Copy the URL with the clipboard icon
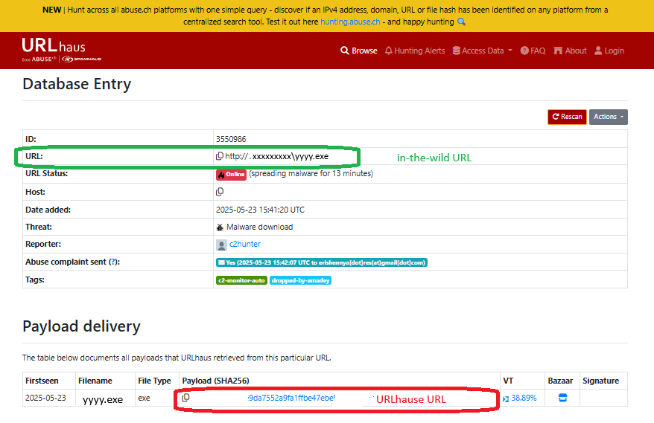The width and height of the screenshot is (654, 423). coord(220,156)
